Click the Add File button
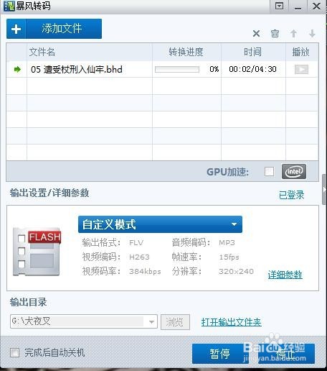Viewport: 327px width, 371px height. coord(54,29)
